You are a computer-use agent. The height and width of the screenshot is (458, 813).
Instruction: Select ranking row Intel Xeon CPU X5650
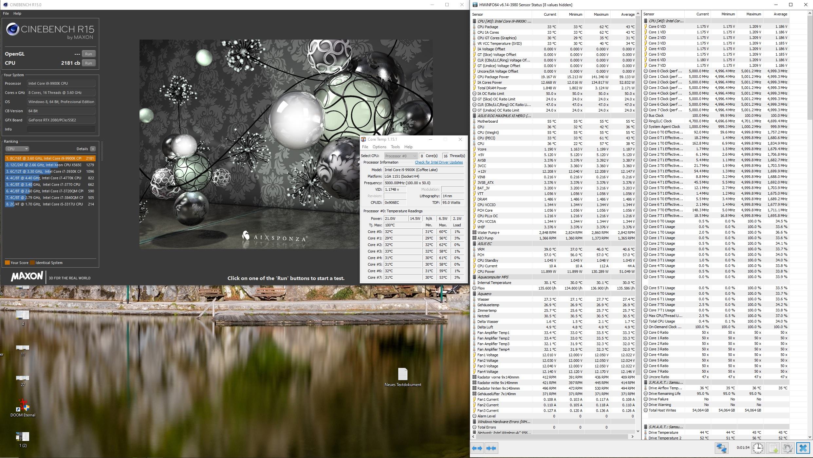[50, 165]
